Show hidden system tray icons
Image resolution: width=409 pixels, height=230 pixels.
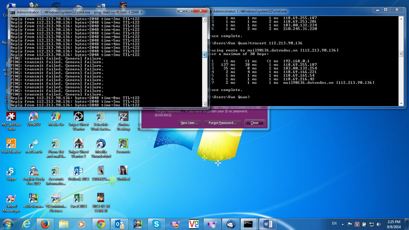342,224
